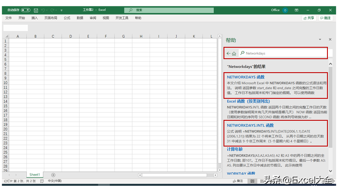338x190 pixels.
Task: Toggle the AutoSave switch
Action: click(26, 10)
